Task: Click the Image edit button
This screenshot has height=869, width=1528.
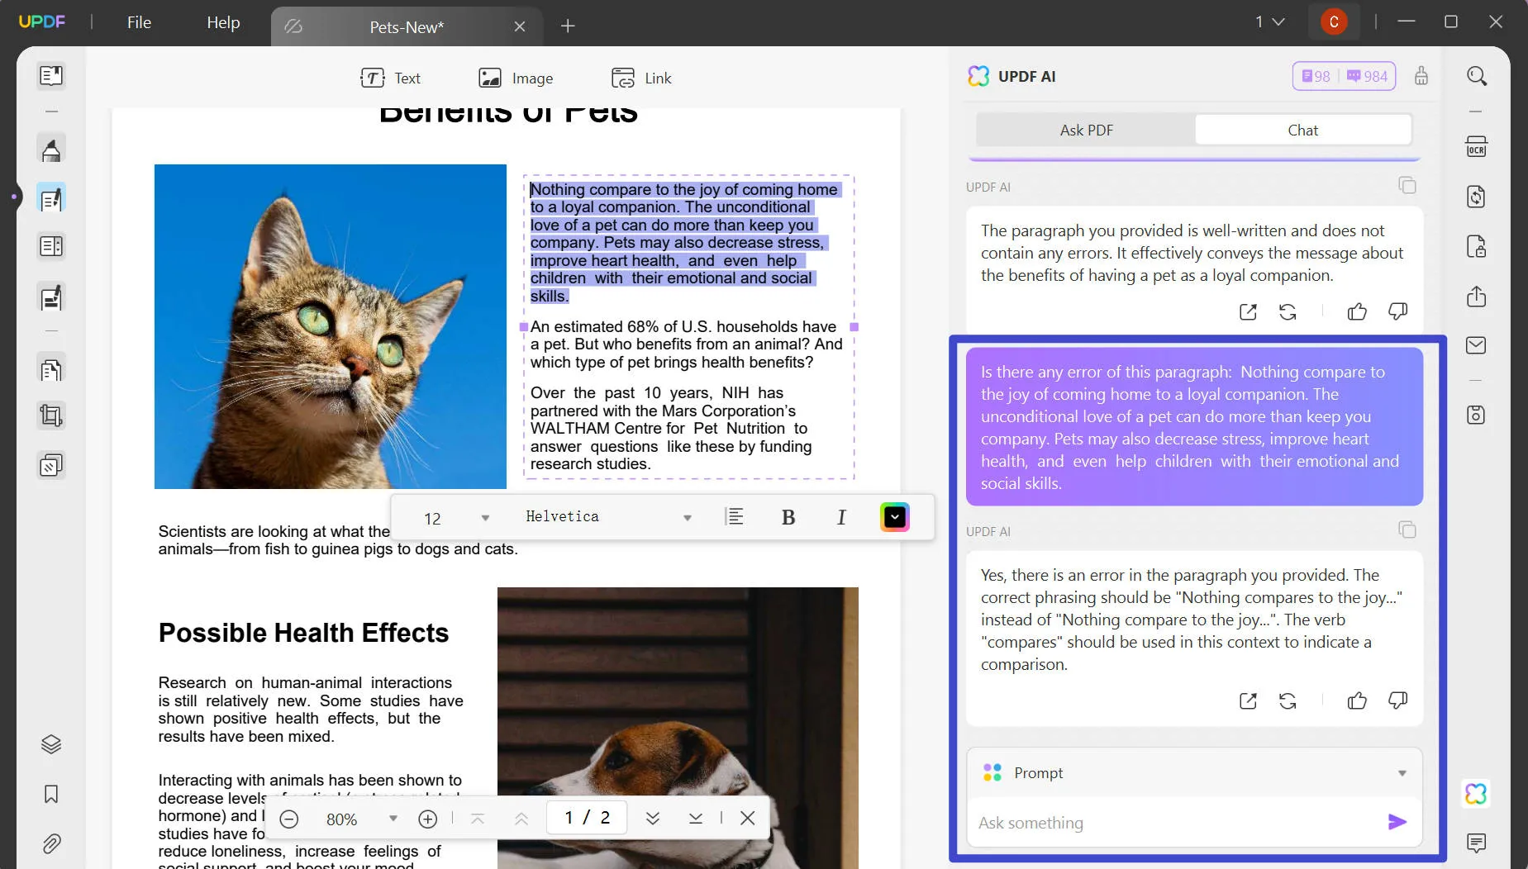Action: pyautogui.click(x=516, y=78)
